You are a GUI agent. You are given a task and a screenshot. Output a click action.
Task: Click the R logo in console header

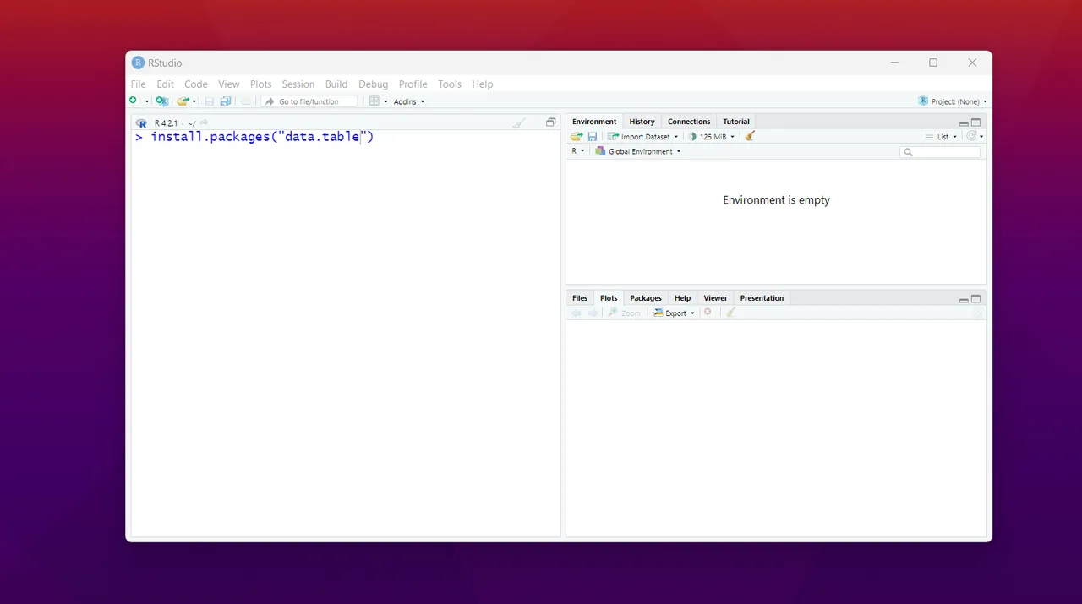pos(141,122)
